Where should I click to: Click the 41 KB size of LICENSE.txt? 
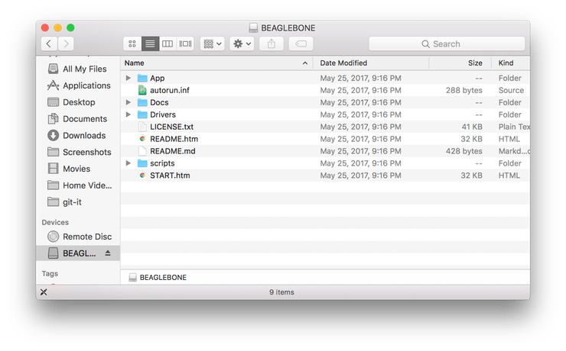coord(472,127)
